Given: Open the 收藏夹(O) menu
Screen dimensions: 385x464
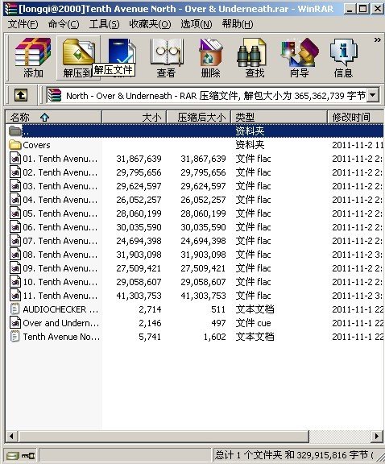Looking at the screenshot, I should [x=150, y=24].
